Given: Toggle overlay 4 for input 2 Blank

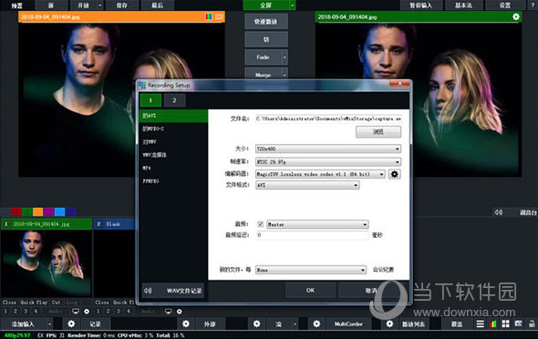Looking at the screenshot, I should click(x=129, y=312).
